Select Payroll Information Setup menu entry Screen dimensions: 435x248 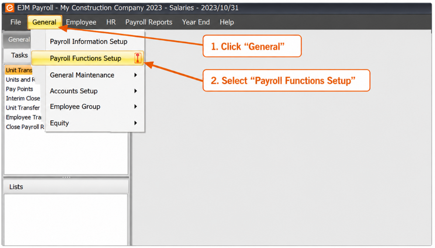coord(88,42)
